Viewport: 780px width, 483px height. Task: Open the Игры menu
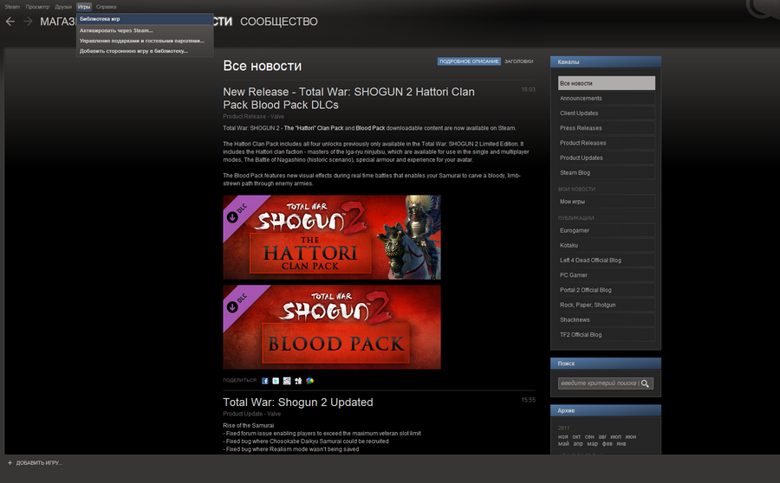point(84,7)
